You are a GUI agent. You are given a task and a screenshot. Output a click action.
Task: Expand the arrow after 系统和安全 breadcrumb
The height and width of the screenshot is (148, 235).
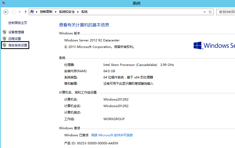point(78,12)
